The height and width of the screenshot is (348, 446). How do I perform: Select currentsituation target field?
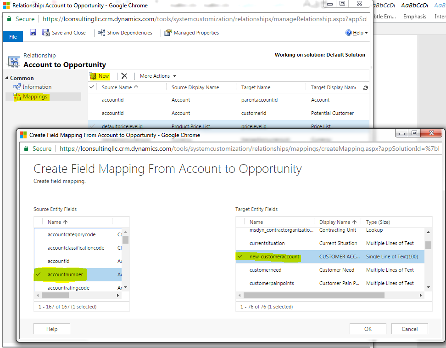click(x=330, y=243)
